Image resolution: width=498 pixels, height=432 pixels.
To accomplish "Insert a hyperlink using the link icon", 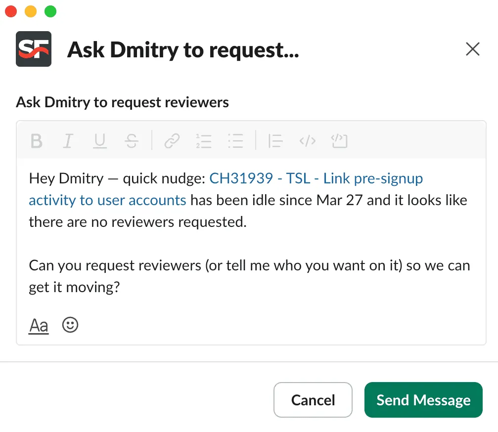I will click(172, 141).
